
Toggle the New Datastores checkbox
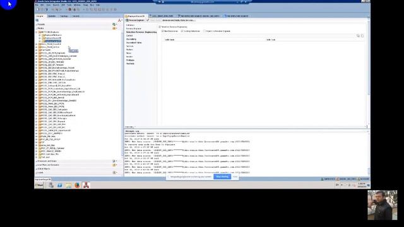(x=163, y=31)
